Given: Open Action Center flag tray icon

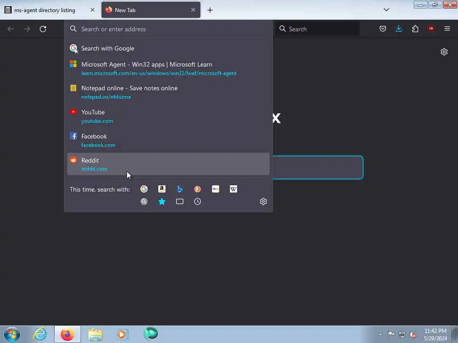Looking at the screenshot, I should click(x=391, y=335).
